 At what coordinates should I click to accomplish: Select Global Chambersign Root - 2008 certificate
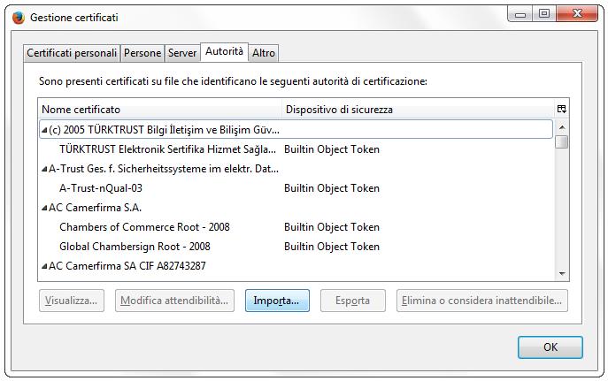[x=135, y=247]
